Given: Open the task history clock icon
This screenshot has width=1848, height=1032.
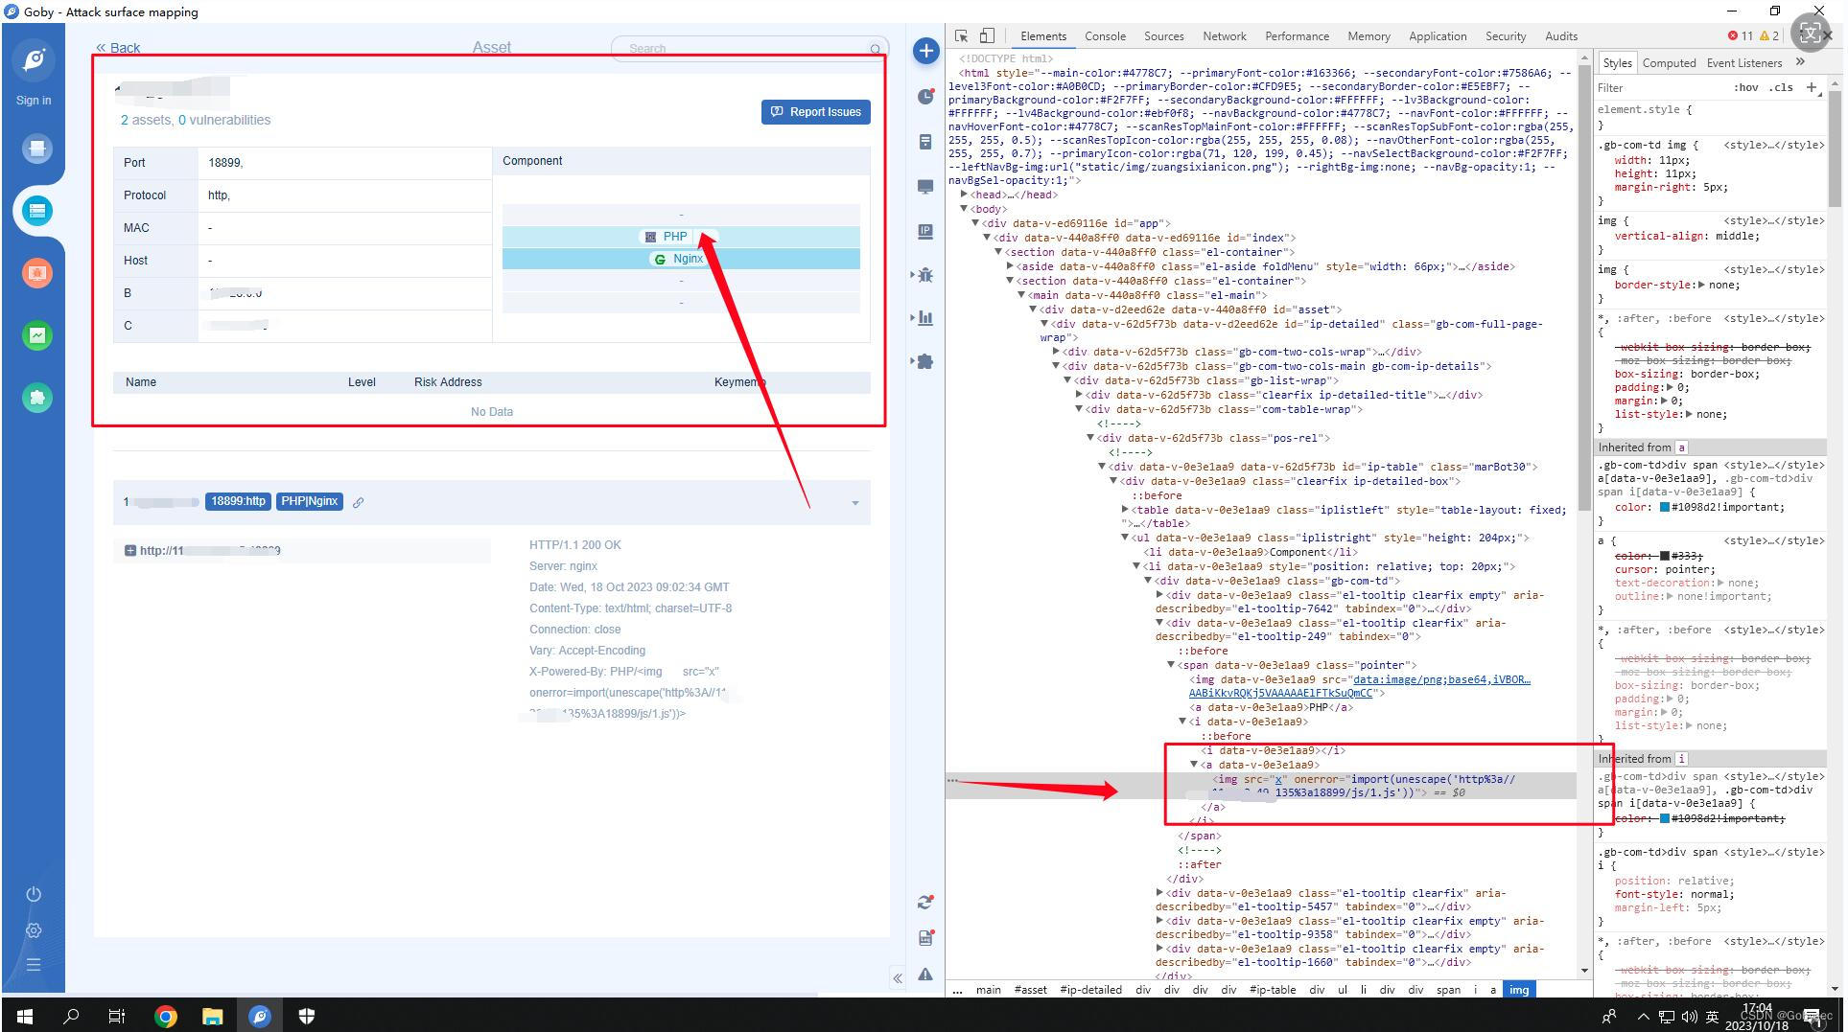Looking at the screenshot, I should click(925, 97).
